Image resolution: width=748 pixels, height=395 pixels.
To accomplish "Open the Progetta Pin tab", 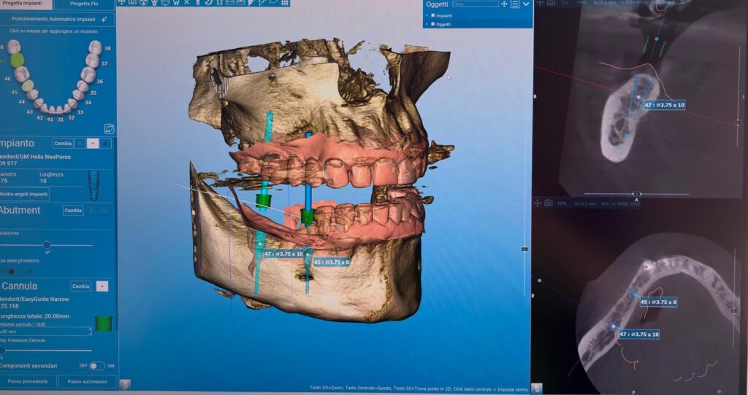I will pos(84,4).
